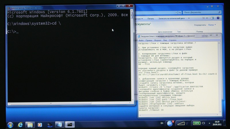Click down arrow of Command Prompt scrollbar

click(133, 100)
